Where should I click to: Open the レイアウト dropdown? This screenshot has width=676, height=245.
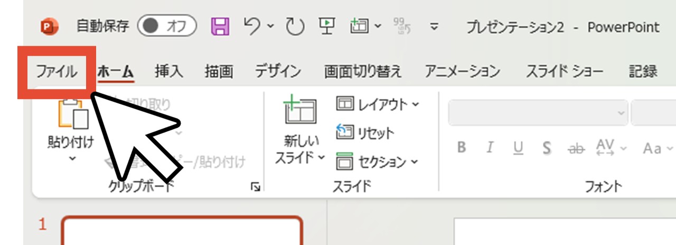click(378, 104)
